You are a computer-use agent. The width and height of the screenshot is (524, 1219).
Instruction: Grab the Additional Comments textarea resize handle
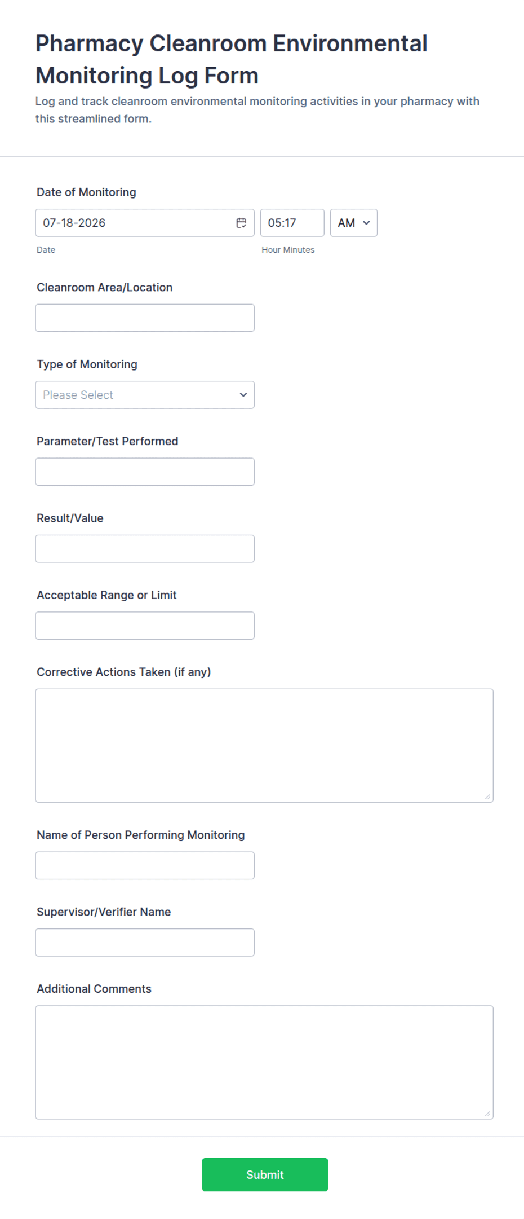click(487, 1114)
